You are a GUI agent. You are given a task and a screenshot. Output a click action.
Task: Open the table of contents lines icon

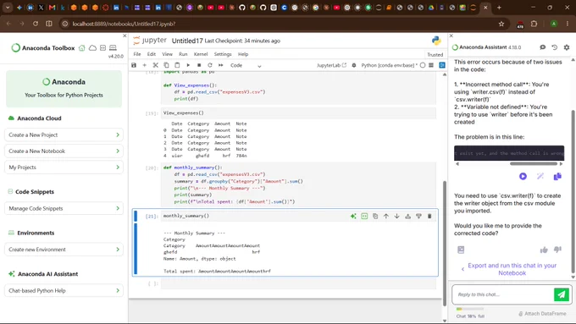click(x=431, y=65)
